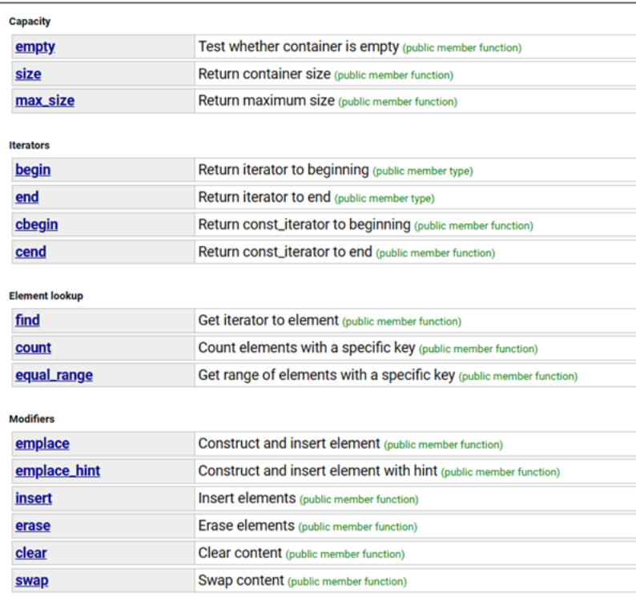The image size is (636, 606).
Task: Click the swap function link
Action: pyautogui.click(x=31, y=580)
